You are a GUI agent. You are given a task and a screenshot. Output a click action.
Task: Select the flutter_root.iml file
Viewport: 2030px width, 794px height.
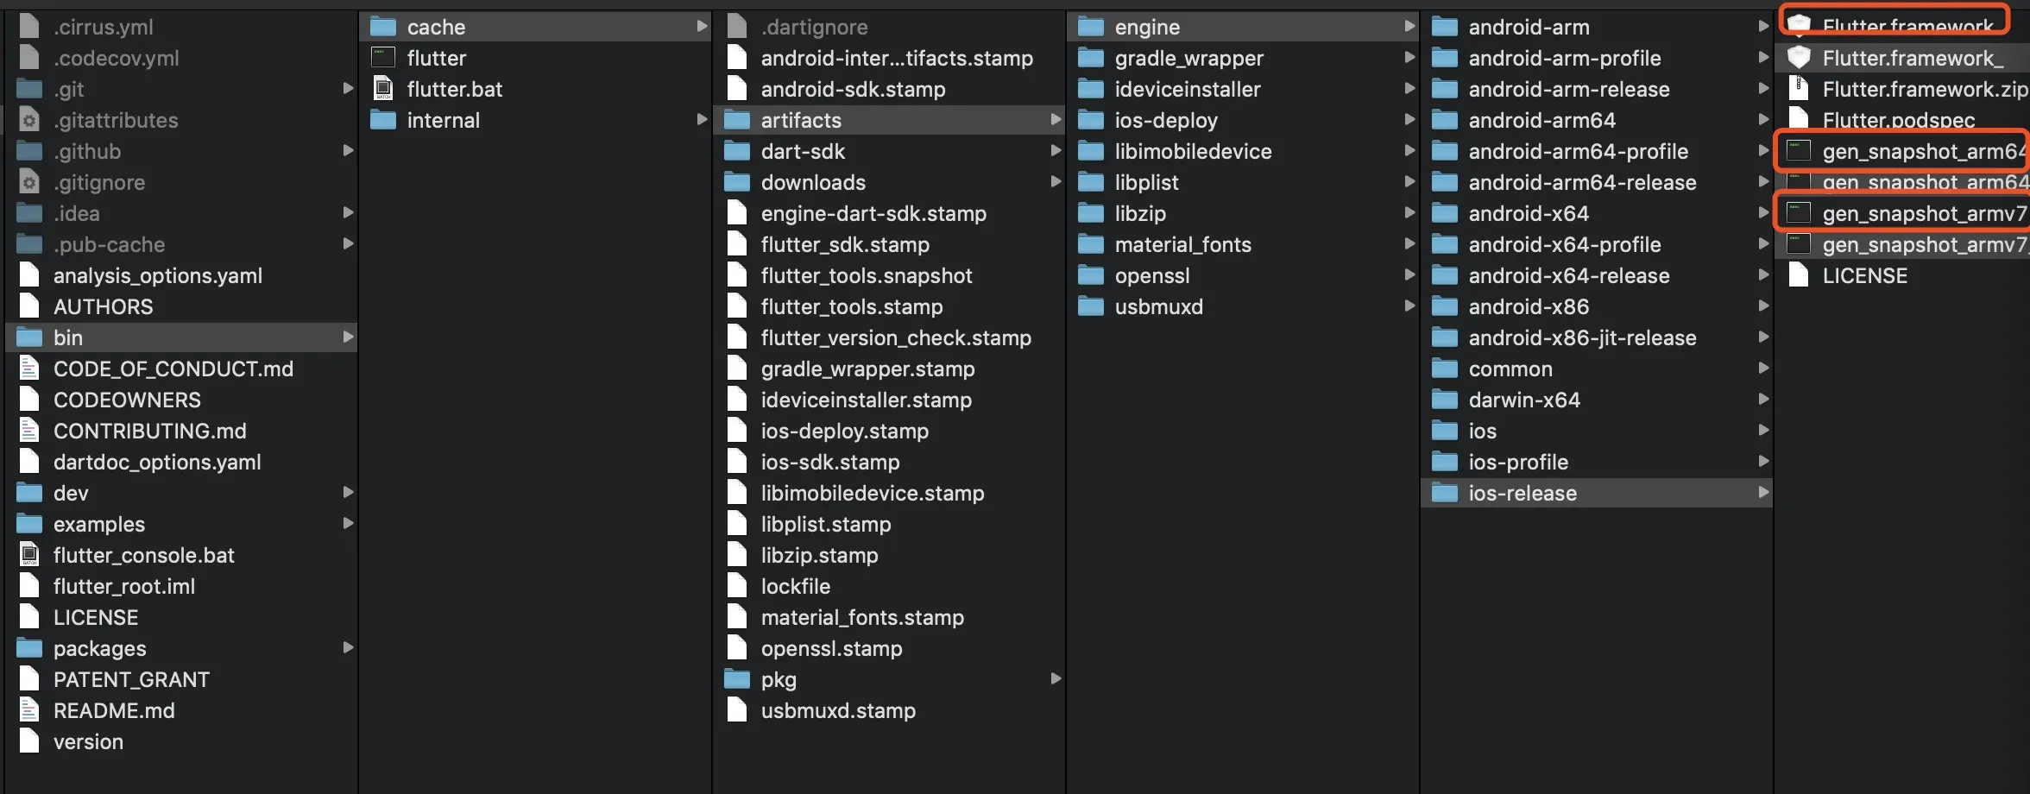181,586
